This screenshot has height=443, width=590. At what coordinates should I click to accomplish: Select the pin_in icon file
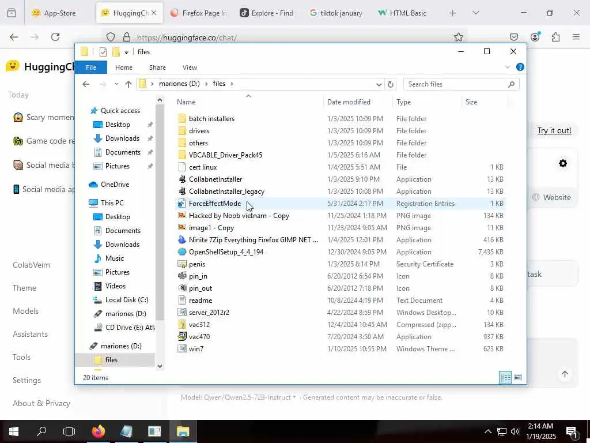(x=182, y=276)
